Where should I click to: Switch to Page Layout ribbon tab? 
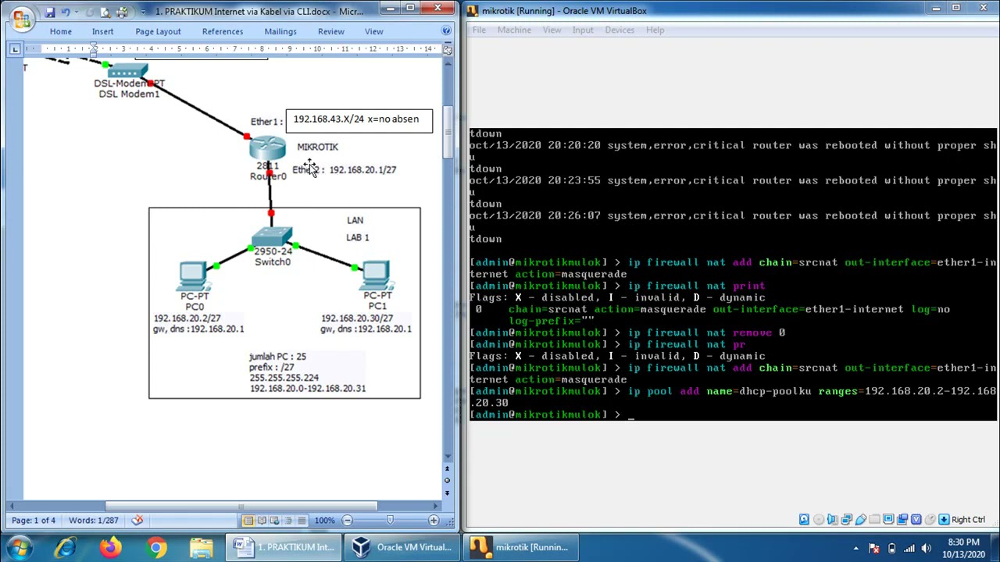(x=158, y=31)
